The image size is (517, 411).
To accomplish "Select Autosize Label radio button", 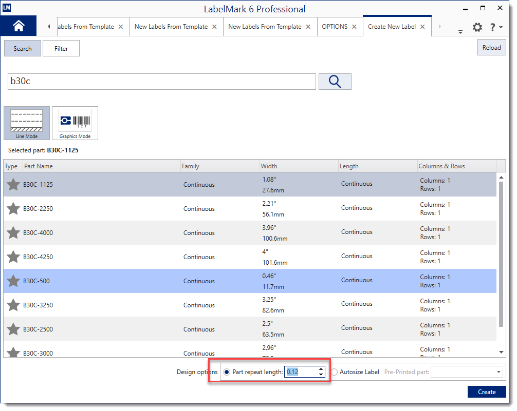I will [x=335, y=372].
